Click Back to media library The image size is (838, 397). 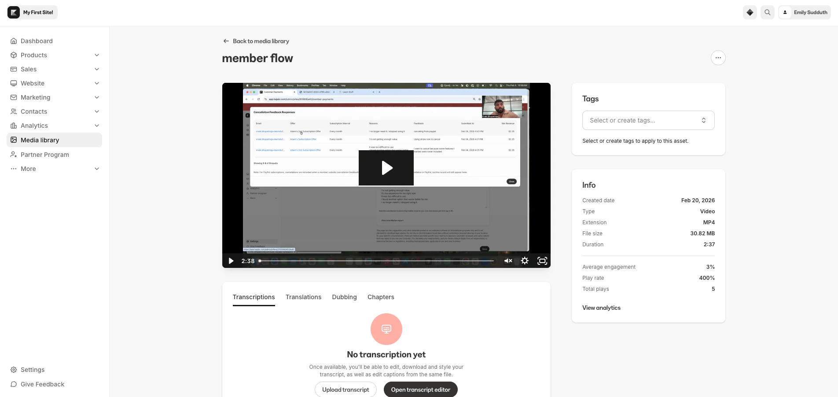(255, 41)
